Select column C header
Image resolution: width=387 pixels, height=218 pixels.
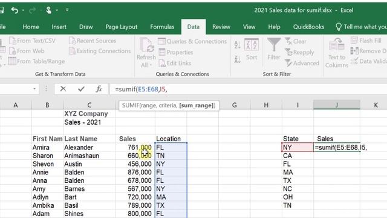click(x=89, y=105)
